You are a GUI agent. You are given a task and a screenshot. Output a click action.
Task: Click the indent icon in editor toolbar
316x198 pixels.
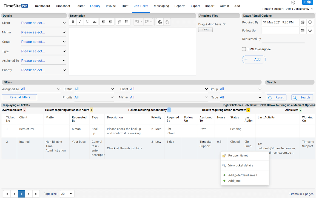click(103, 22)
